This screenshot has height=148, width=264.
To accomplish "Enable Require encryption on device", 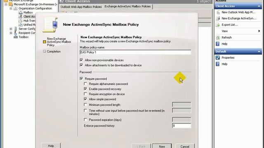I will coord(85,94).
